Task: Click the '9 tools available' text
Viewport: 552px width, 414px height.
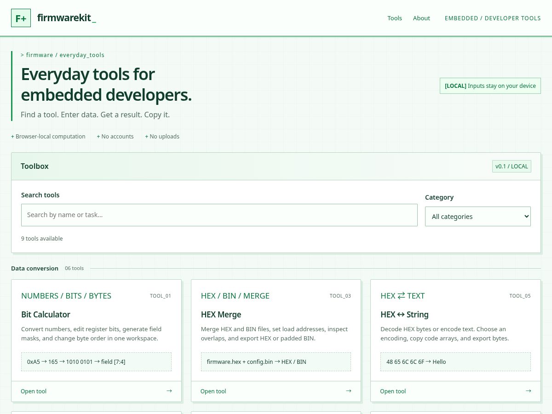Action: 42,238
